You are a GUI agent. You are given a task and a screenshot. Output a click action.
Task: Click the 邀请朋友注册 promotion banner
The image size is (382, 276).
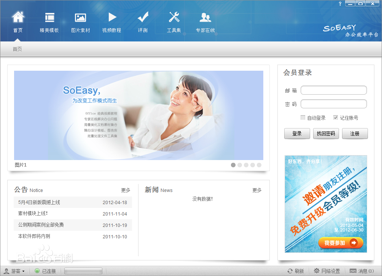pyautogui.click(x=326, y=204)
